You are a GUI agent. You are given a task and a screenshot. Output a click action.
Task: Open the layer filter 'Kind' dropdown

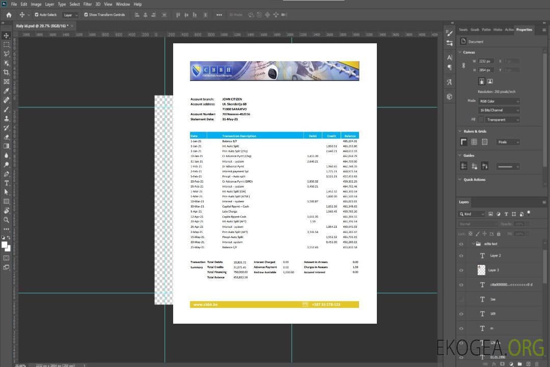[472, 214]
